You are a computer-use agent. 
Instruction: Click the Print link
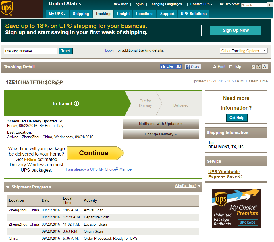pos(221,67)
